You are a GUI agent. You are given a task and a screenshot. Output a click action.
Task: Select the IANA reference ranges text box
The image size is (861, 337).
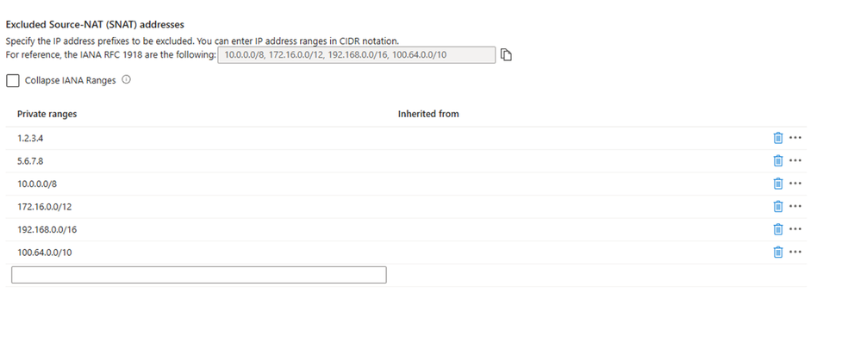click(356, 55)
